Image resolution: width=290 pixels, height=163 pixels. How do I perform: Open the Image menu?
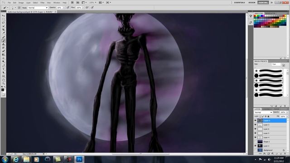pyautogui.click(x=21, y=3)
